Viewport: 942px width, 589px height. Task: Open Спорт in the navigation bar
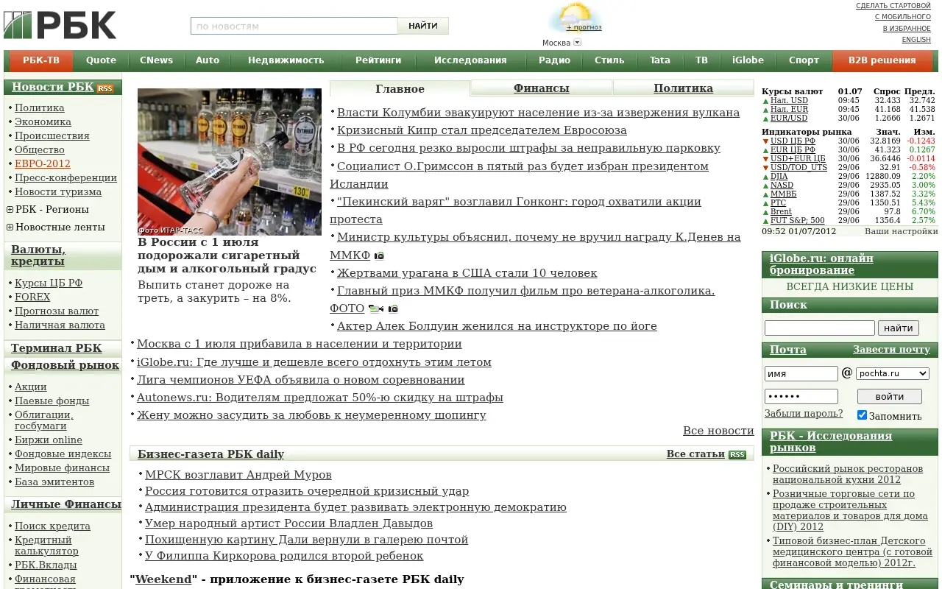804,60
